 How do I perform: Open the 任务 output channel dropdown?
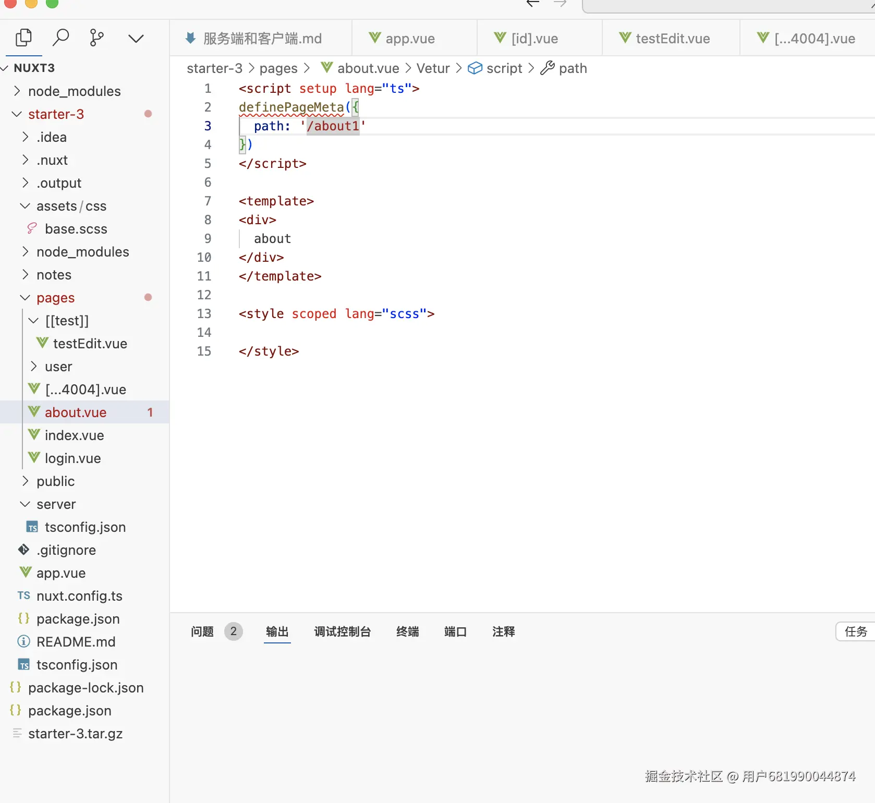click(x=856, y=631)
